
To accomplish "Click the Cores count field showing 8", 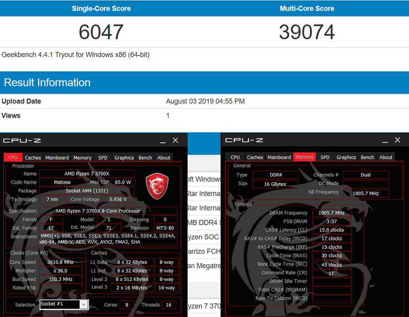I will pos(127,305).
